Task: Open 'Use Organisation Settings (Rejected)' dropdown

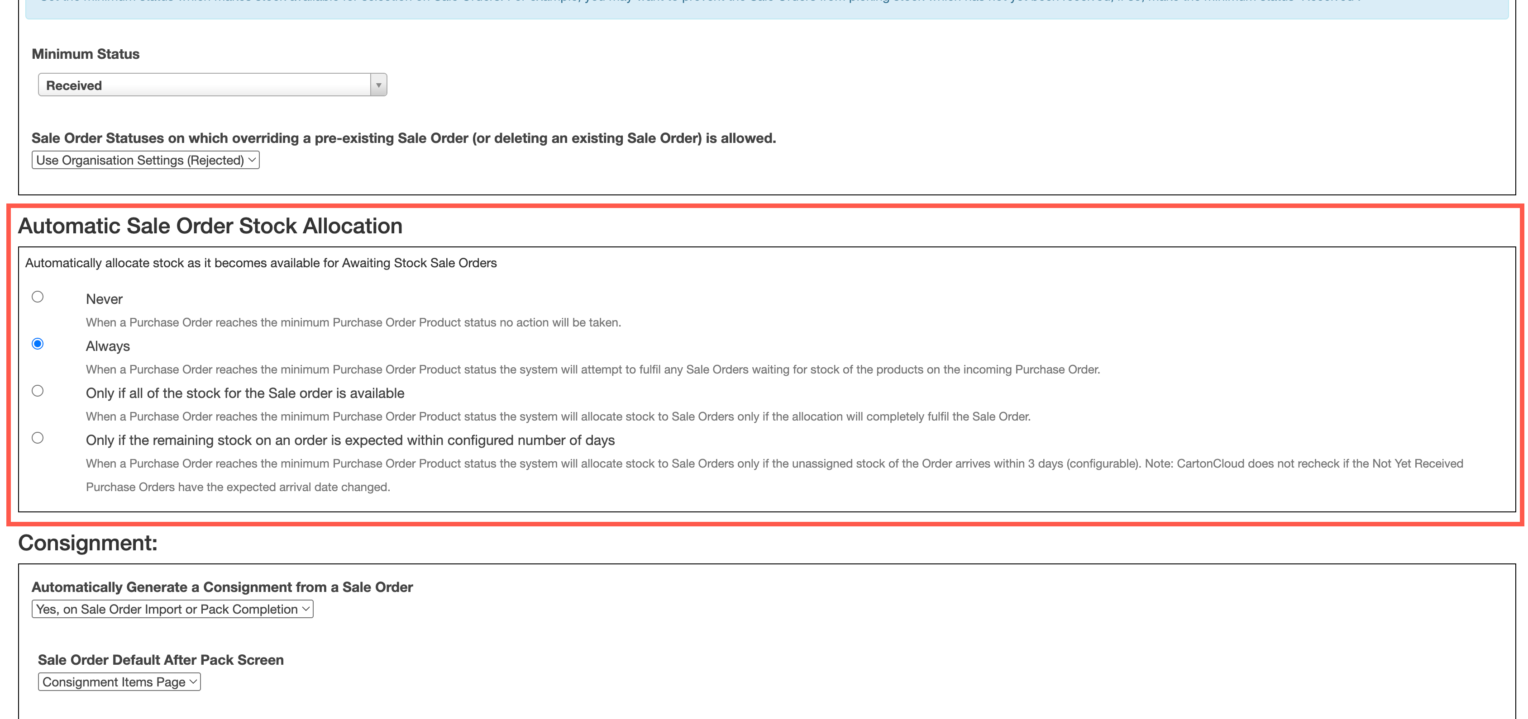Action: coord(145,160)
